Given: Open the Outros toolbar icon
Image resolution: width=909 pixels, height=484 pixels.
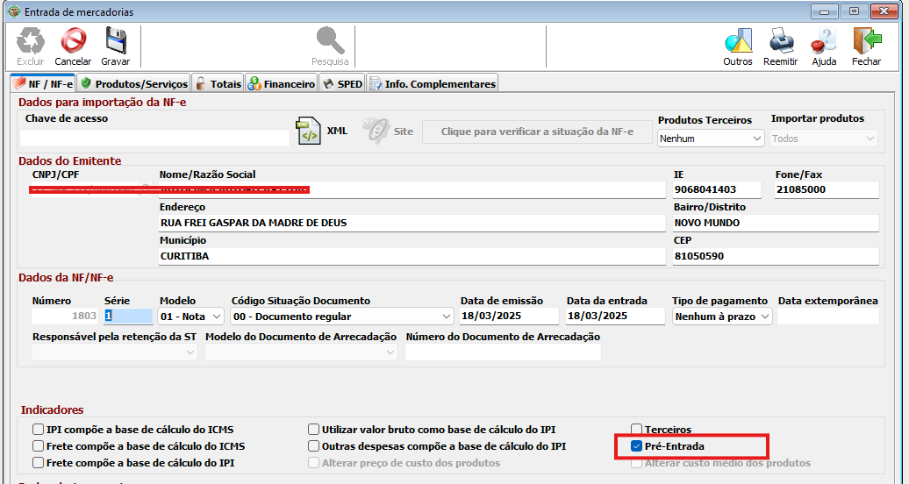Looking at the screenshot, I should [x=737, y=41].
